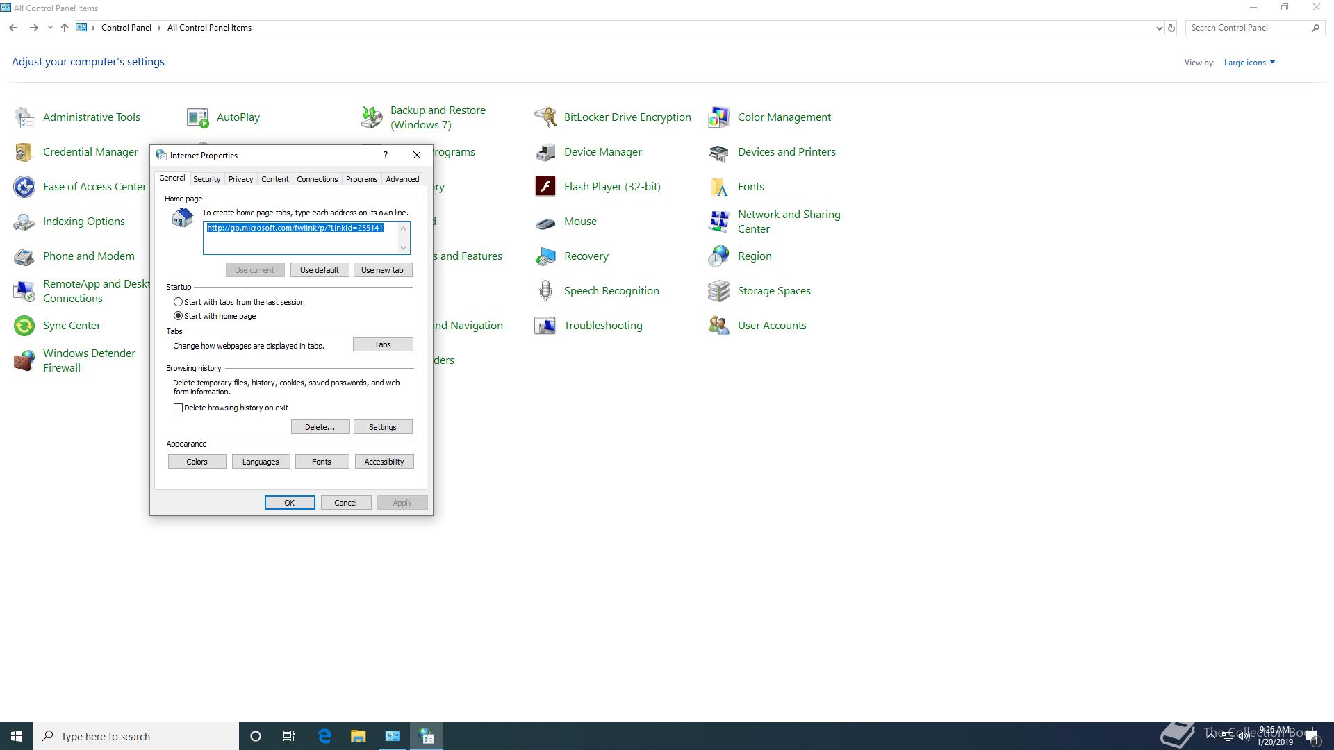Open the Region globe icon
Viewport: 1334px width, 750px height.
point(719,256)
